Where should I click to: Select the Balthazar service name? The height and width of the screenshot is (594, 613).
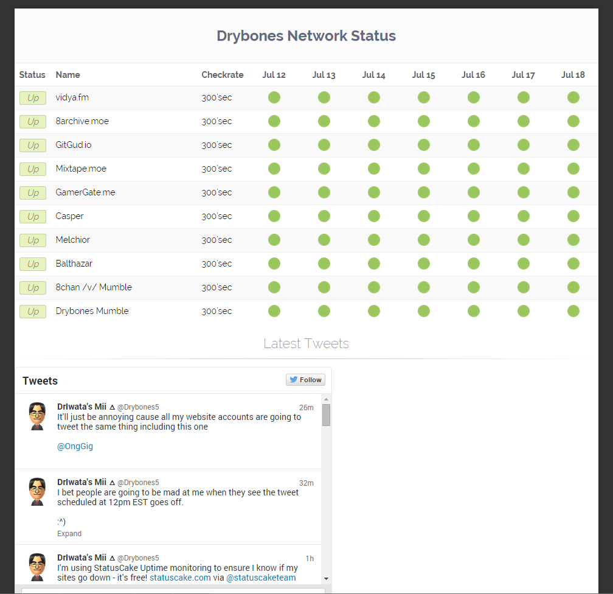[x=74, y=264]
